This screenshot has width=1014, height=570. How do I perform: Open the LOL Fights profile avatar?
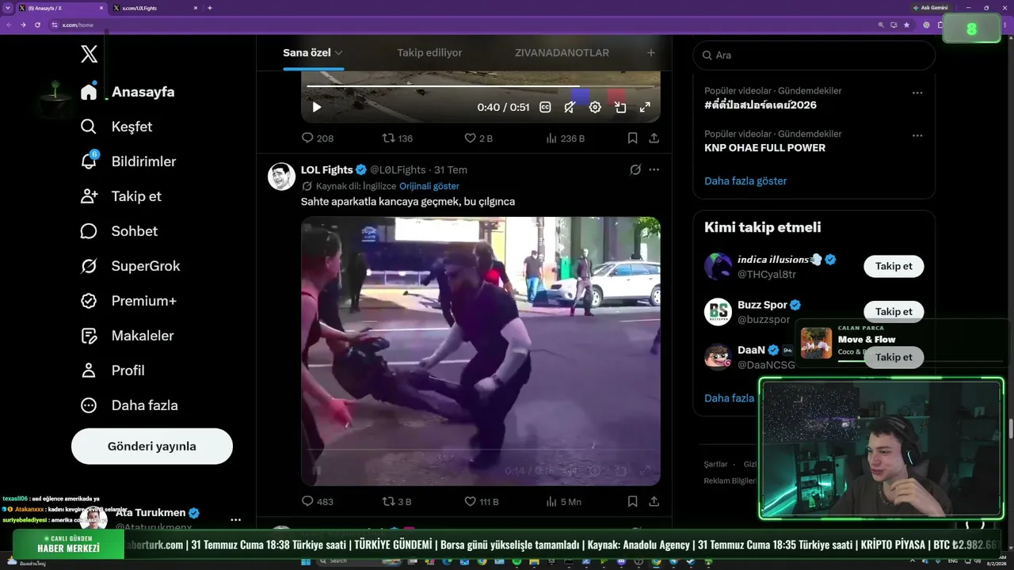point(282,177)
